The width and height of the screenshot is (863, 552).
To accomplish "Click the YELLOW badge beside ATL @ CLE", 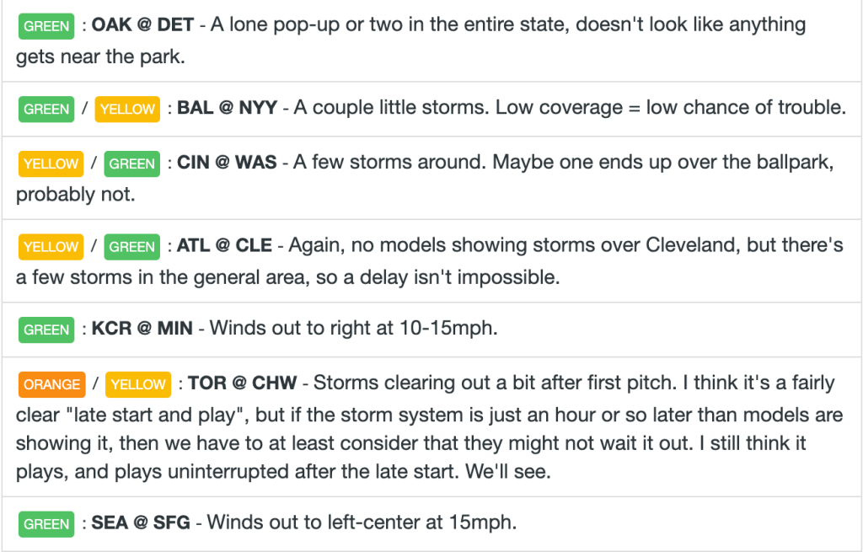I will (x=51, y=247).
